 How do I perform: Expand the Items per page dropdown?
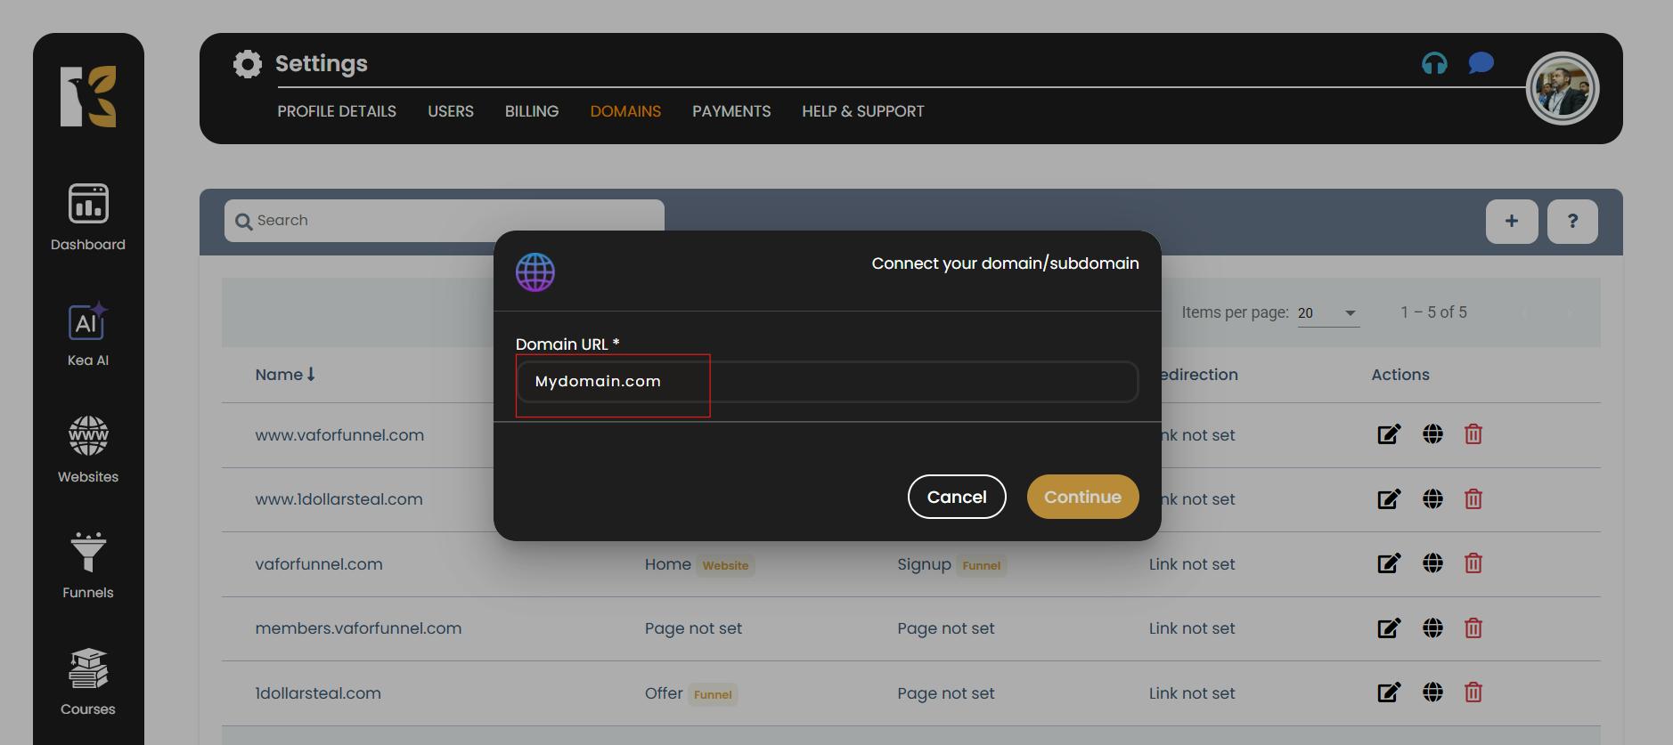1328,313
